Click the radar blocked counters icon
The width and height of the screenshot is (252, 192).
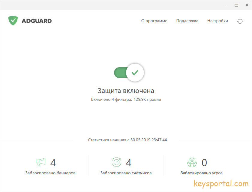click(x=116, y=162)
